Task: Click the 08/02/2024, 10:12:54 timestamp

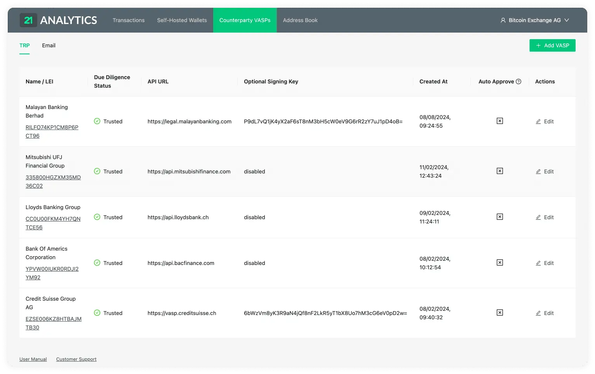Action: click(435, 263)
